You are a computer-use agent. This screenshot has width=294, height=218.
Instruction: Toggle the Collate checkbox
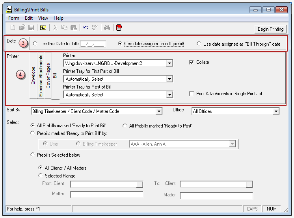pos(192,62)
